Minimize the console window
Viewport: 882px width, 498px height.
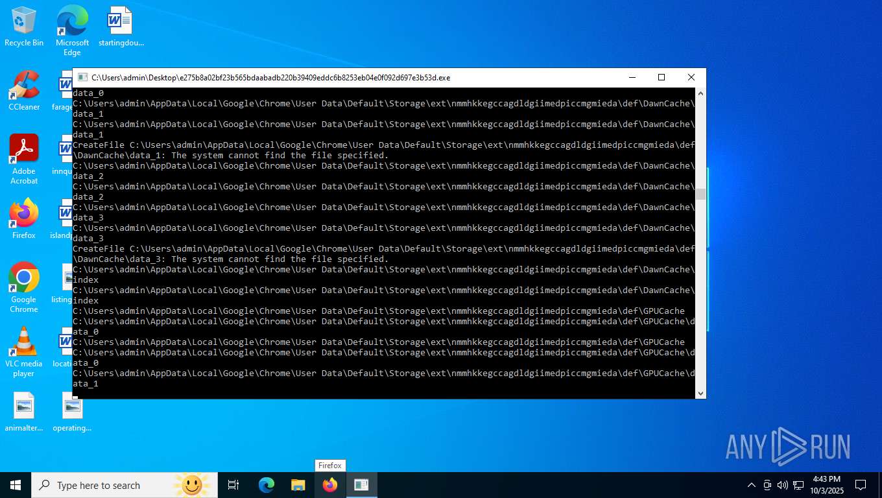point(632,77)
